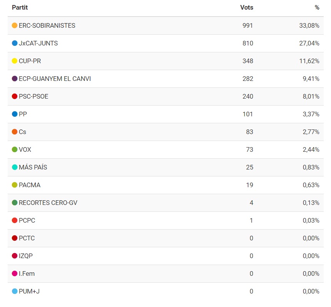Click the yellow CUP-PR party dot
Screen dimensions: 331x307
tap(15, 61)
